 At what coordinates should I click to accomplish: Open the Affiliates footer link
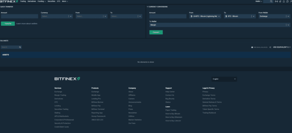click(132, 95)
